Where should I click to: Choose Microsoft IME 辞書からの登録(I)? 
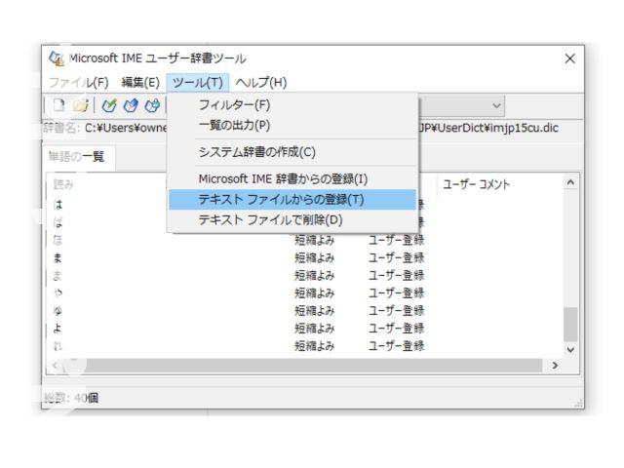coord(283,178)
